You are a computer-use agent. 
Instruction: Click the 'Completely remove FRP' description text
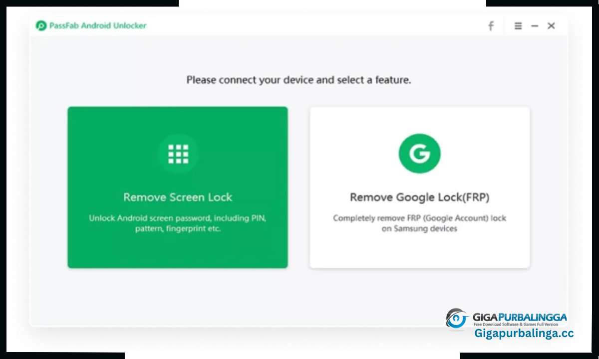coord(420,223)
